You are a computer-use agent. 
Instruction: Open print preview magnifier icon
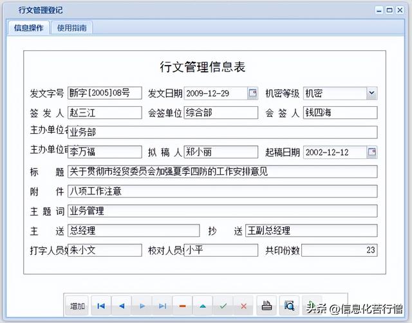(x=289, y=306)
